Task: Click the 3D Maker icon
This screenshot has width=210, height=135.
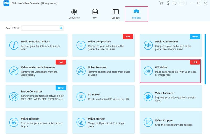Action: 81,97
